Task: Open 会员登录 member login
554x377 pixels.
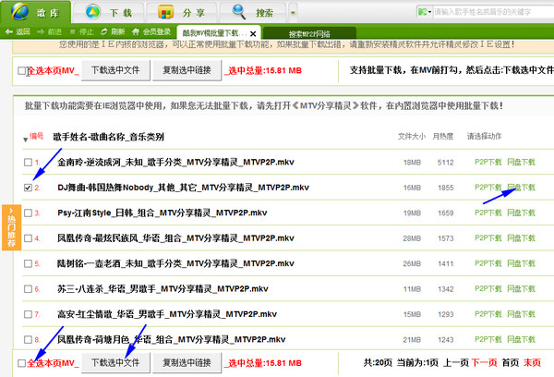Action: click(x=151, y=31)
